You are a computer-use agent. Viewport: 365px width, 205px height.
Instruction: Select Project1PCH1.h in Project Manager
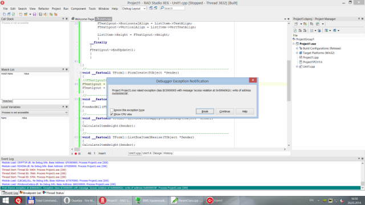[x=313, y=62]
